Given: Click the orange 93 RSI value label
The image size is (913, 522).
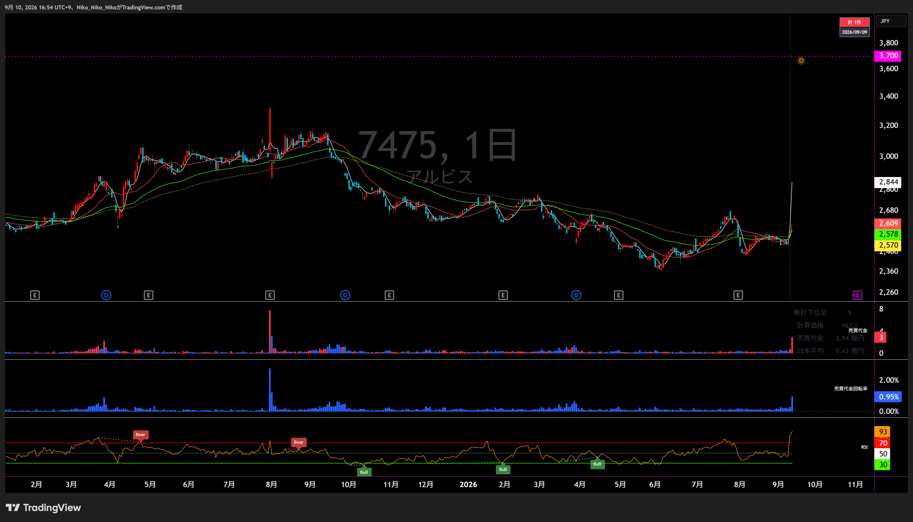Looking at the screenshot, I should point(883,432).
